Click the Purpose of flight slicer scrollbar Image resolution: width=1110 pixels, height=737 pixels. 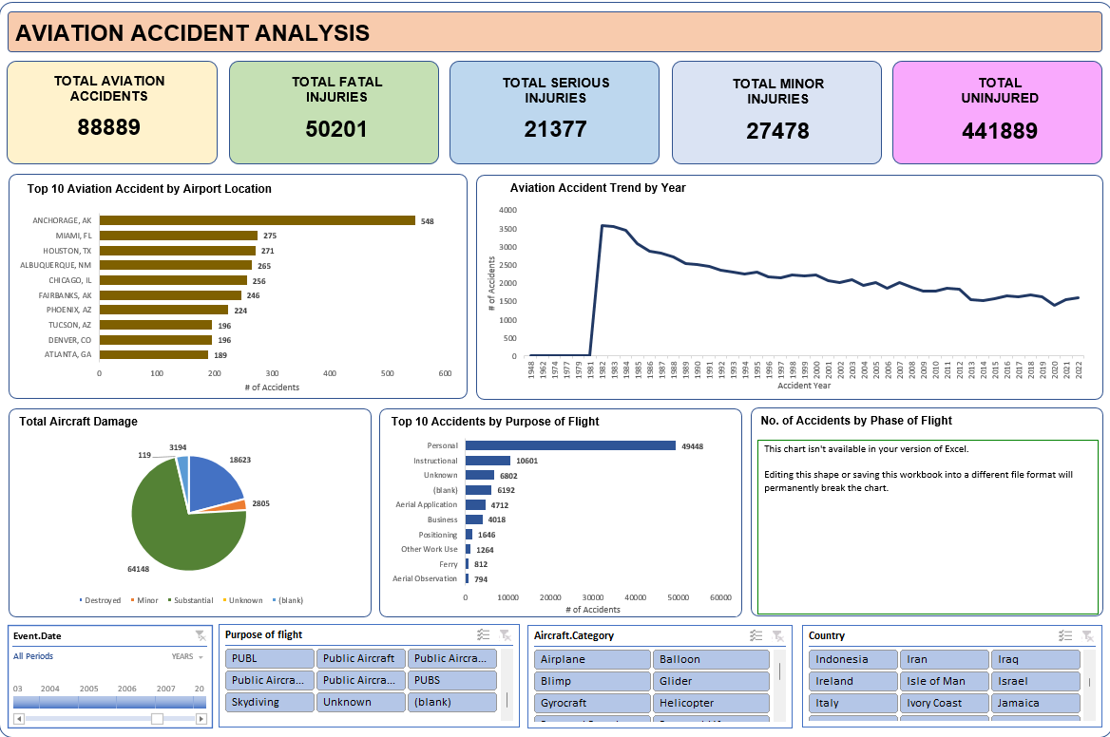point(506,700)
